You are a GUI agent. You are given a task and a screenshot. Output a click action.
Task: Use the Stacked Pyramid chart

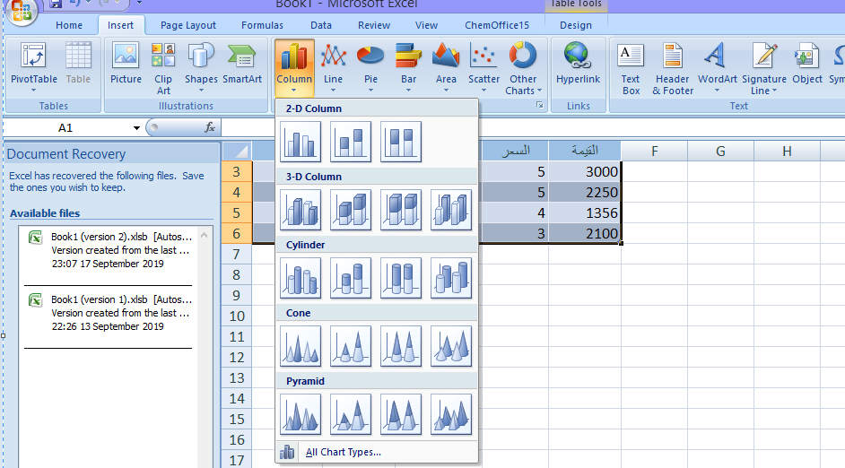point(351,414)
